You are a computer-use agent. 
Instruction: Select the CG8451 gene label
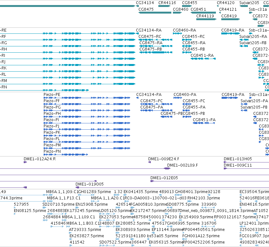[198, 9]
